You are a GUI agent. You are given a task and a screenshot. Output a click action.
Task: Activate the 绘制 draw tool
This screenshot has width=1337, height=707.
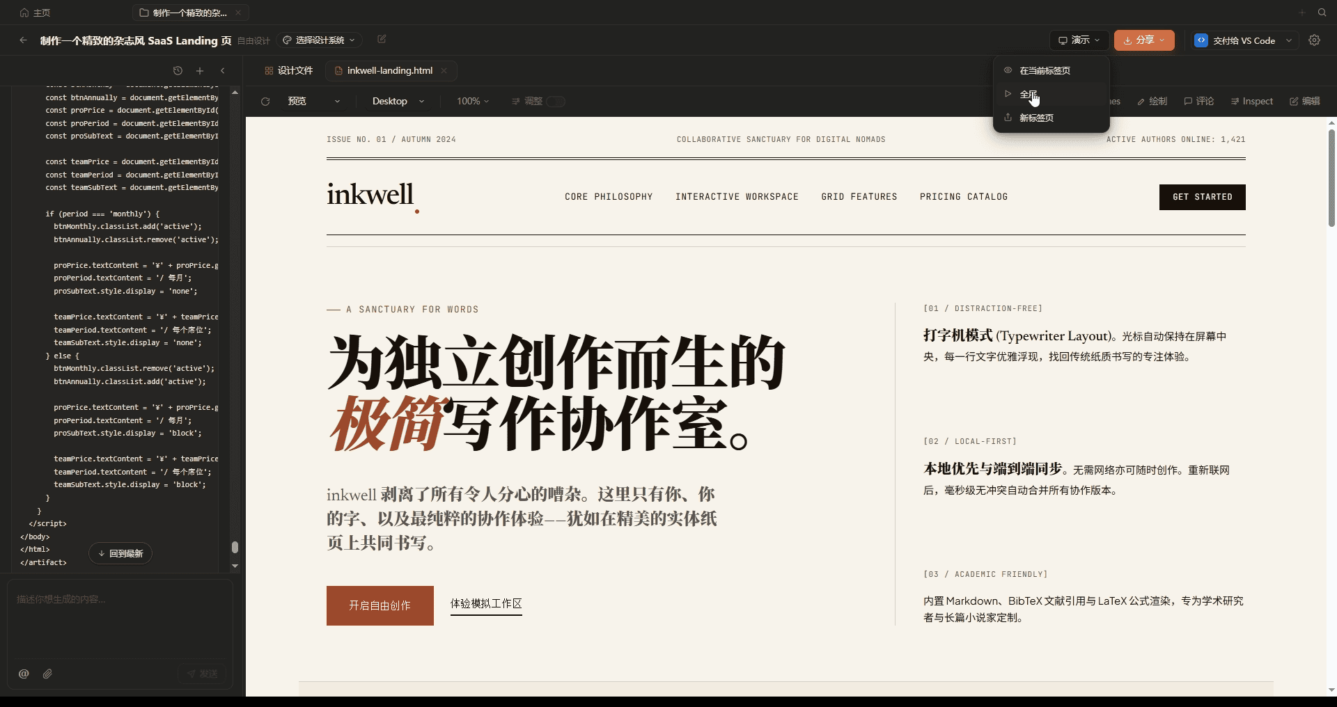[x=1152, y=102]
